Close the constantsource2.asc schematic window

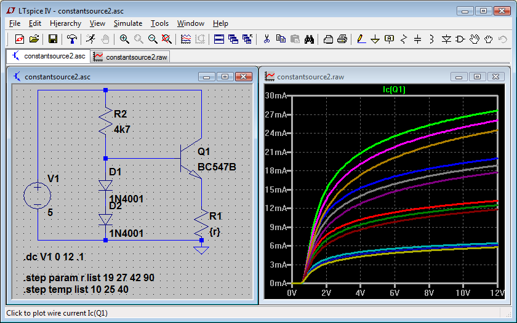244,76
